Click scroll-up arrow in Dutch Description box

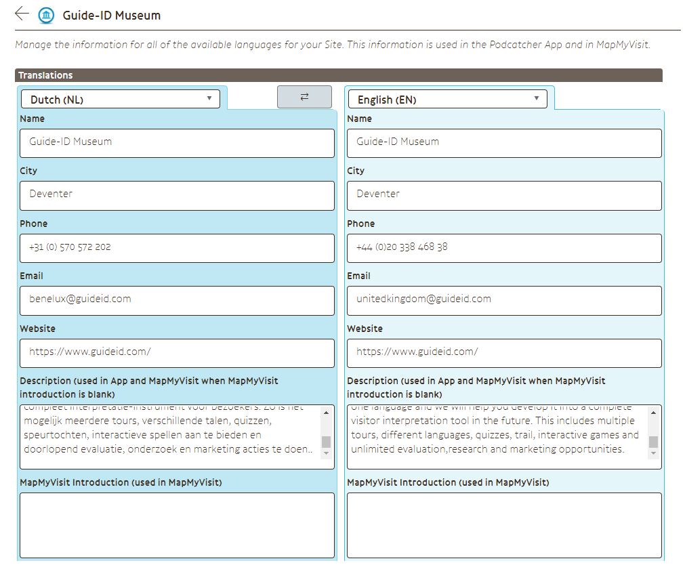pyautogui.click(x=326, y=413)
